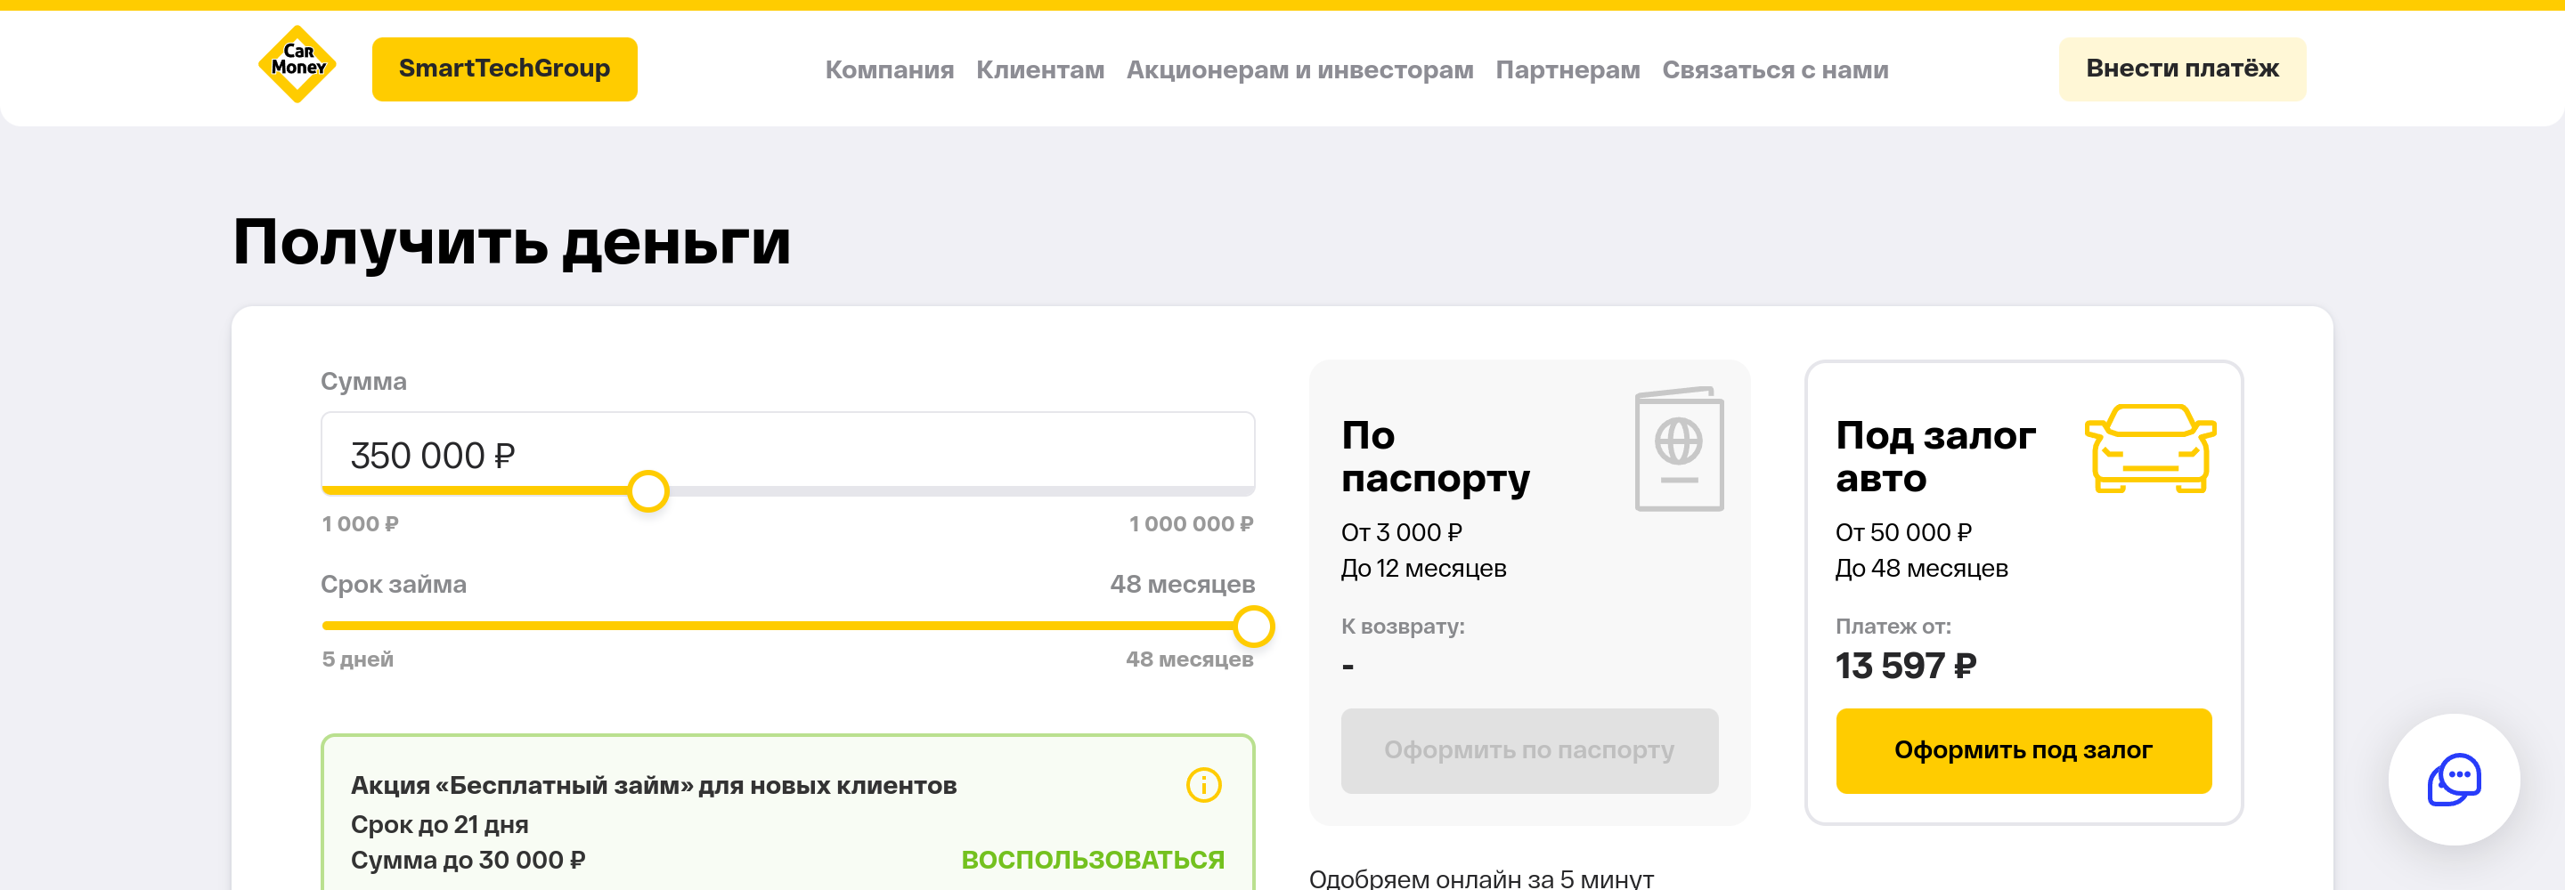This screenshot has height=890, width=2565.
Task: Click the 5 дней minimum term label
Action: [x=357, y=659]
